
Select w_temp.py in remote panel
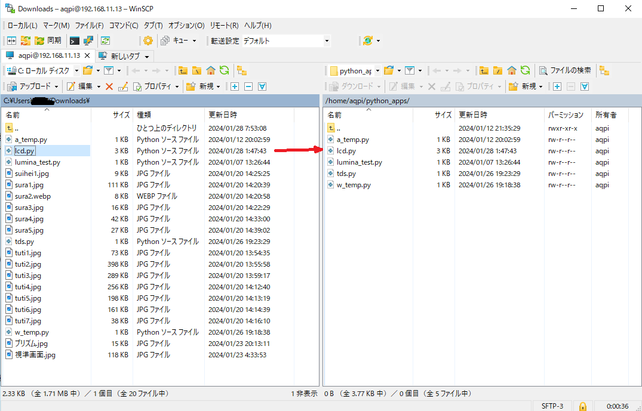point(354,185)
